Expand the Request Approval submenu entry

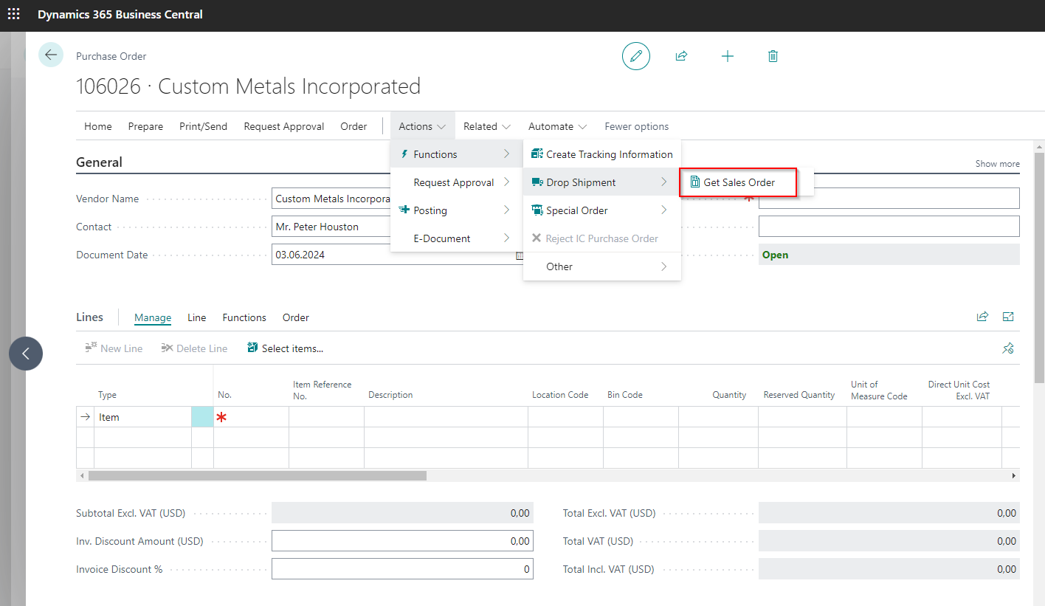tap(457, 182)
